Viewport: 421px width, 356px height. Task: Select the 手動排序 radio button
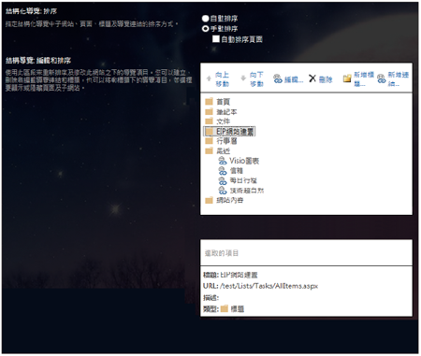[x=205, y=29]
